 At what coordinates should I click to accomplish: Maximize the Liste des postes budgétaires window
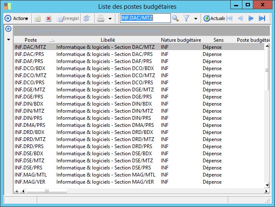point(247,5)
